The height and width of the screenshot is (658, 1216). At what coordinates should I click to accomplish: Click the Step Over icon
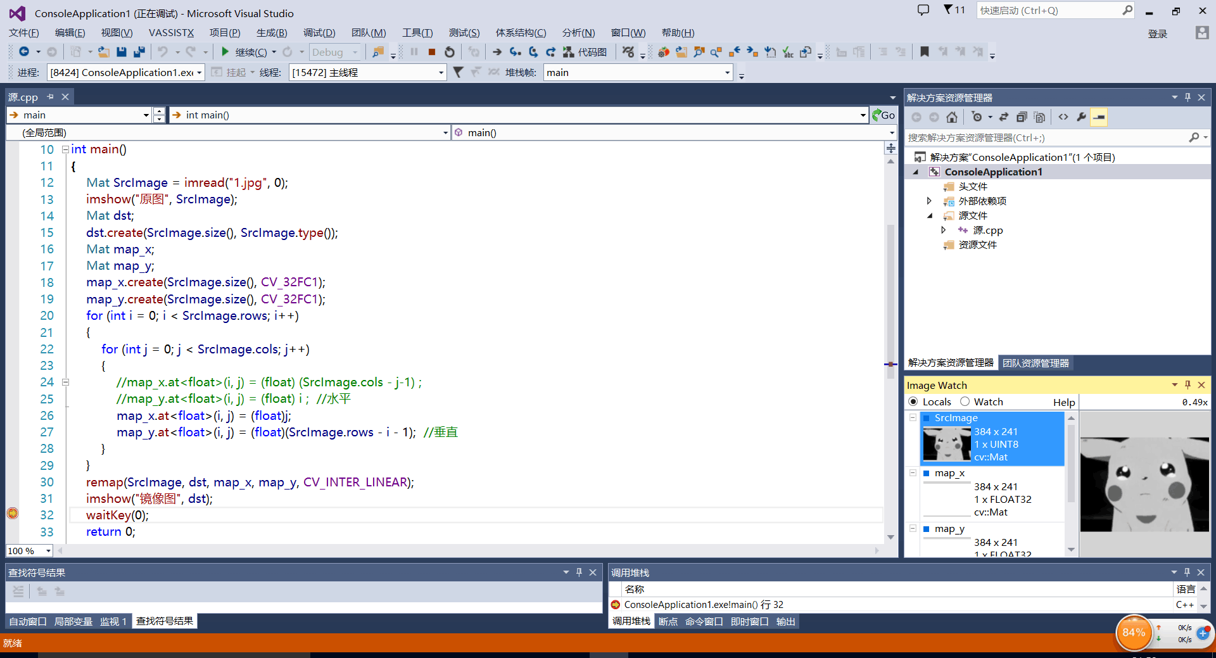pyautogui.click(x=533, y=52)
